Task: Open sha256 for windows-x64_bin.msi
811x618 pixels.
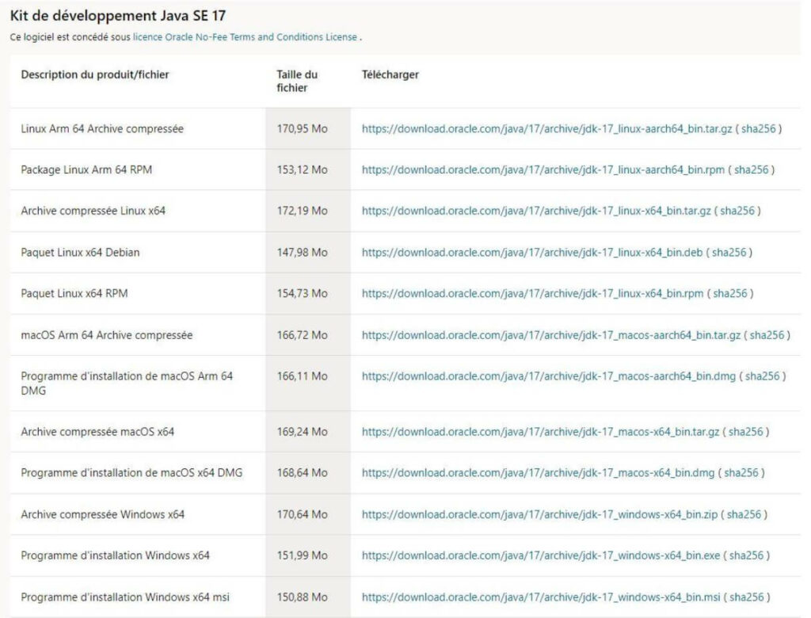Action: pos(746,597)
